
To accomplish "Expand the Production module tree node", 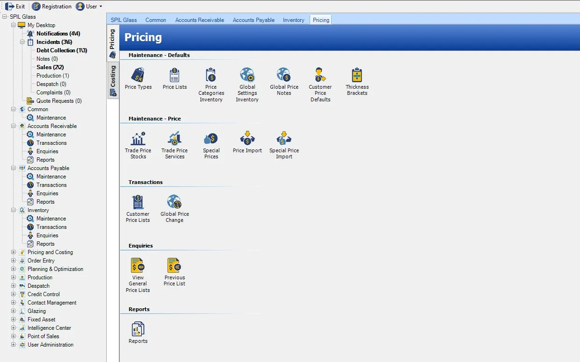I will click(x=14, y=277).
